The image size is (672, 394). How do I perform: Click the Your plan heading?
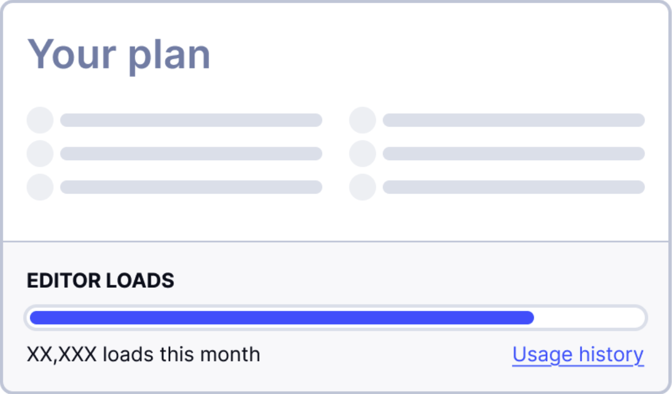click(119, 53)
